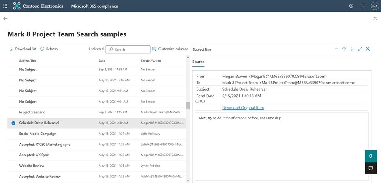Sort by Subject/Title column header
Viewport: 381px width, 183px height.
(28, 60)
